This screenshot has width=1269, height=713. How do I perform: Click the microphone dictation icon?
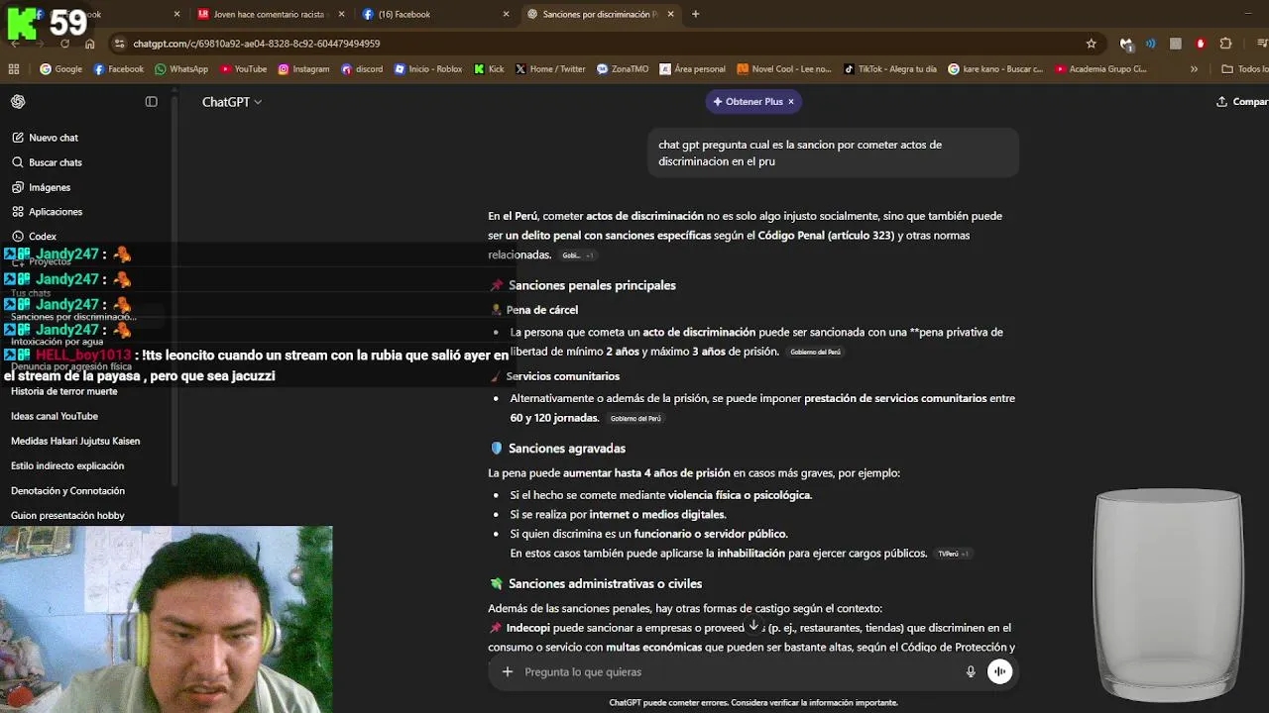[971, 671]
